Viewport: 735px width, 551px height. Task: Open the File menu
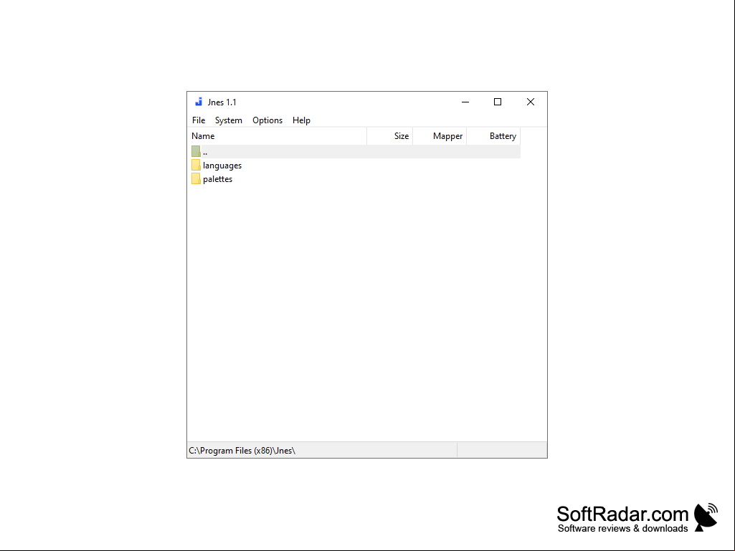(x=199, y=120)
